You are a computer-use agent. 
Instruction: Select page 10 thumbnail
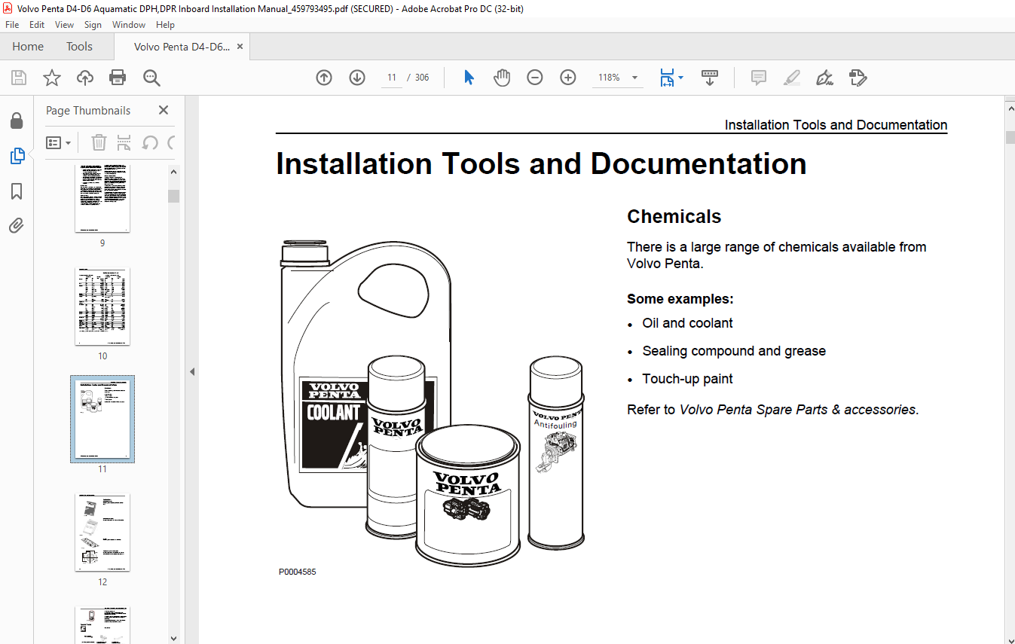click(x=102, y=307)
